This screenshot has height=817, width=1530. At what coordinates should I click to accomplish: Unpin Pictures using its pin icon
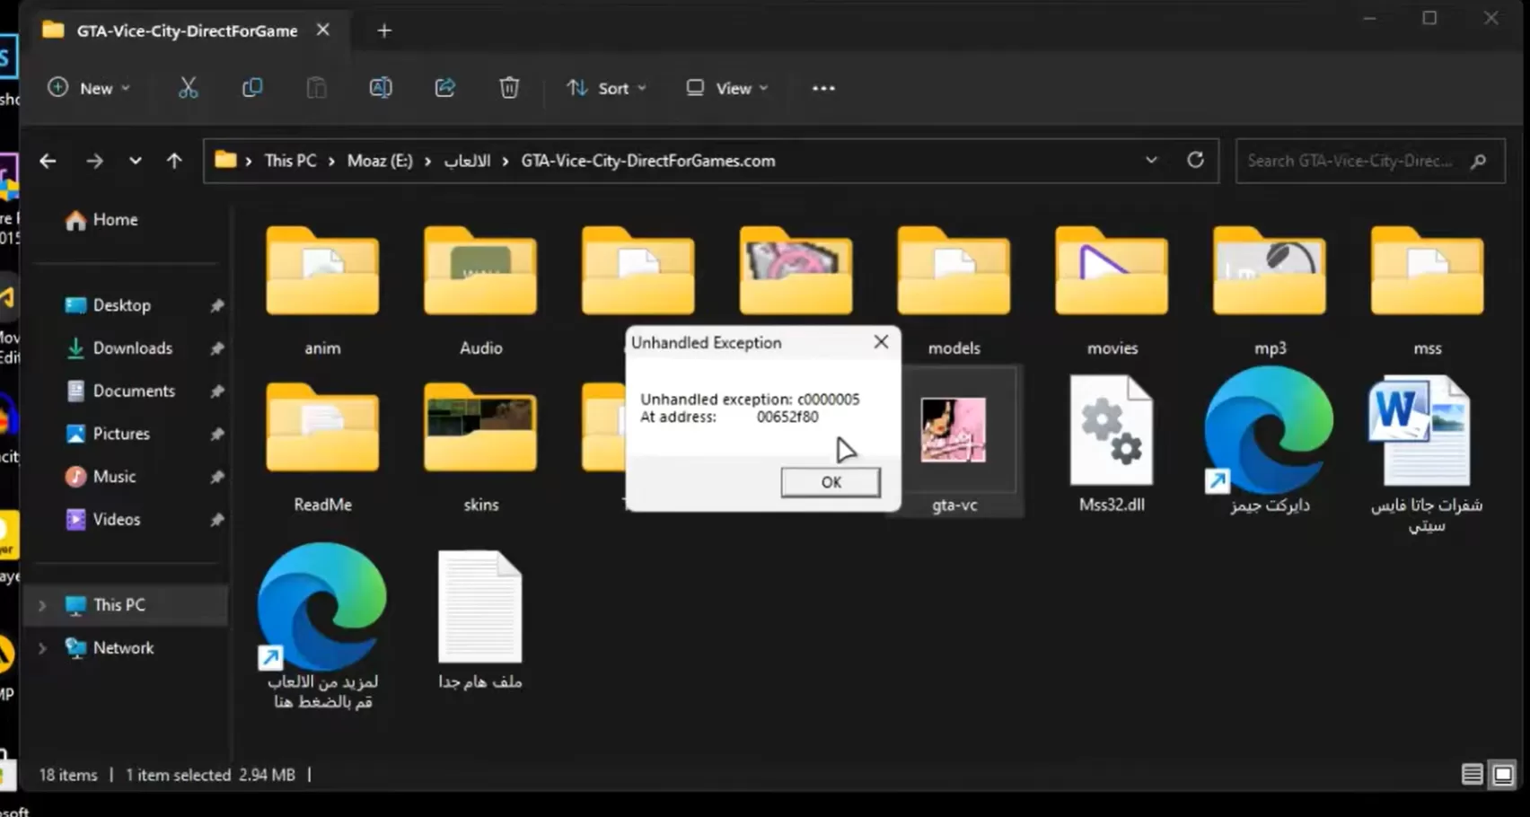click(x=216, y=434)
